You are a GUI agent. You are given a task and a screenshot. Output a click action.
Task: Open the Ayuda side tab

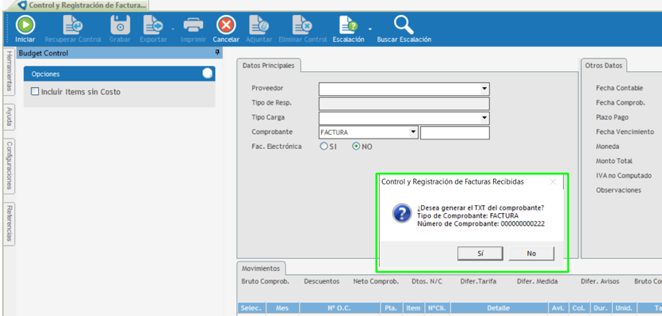[9, 116]
